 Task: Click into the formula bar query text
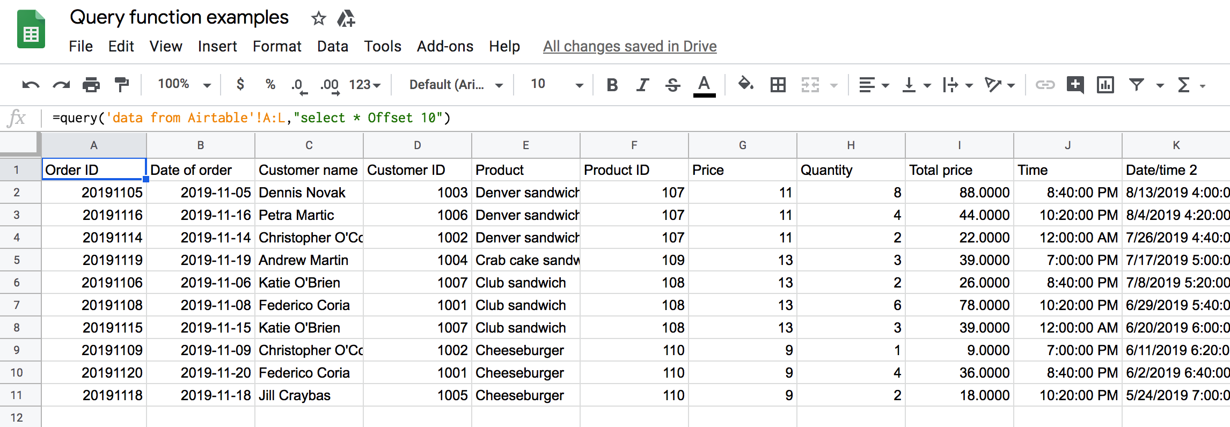pyautogui.click(x=251, y=118)
